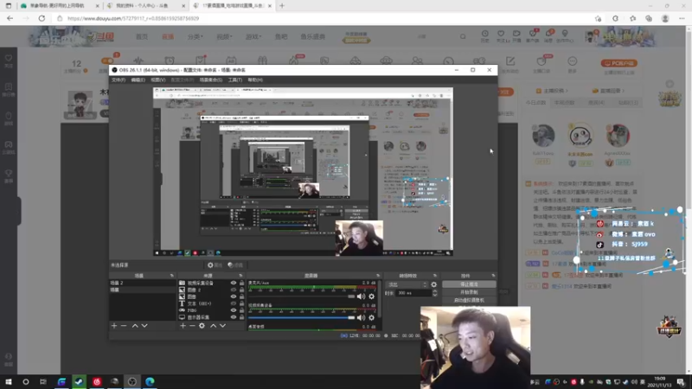
Task: Open the 场景集合(S) menu in OBS
Action: [x=210, y=80]
